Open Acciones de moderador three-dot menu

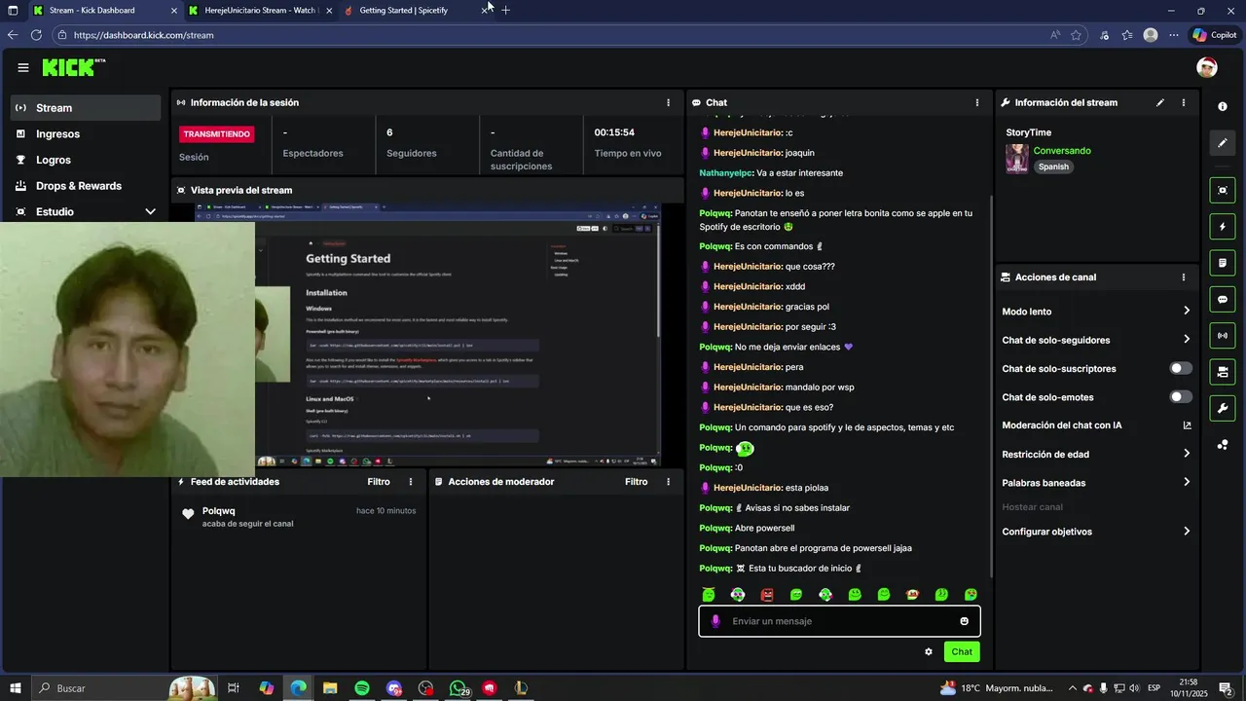668,482
